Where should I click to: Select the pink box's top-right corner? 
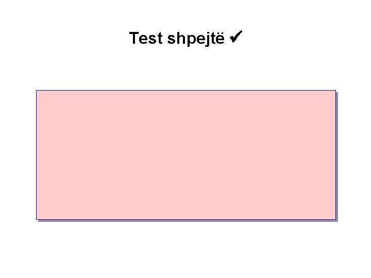(335, 91)
